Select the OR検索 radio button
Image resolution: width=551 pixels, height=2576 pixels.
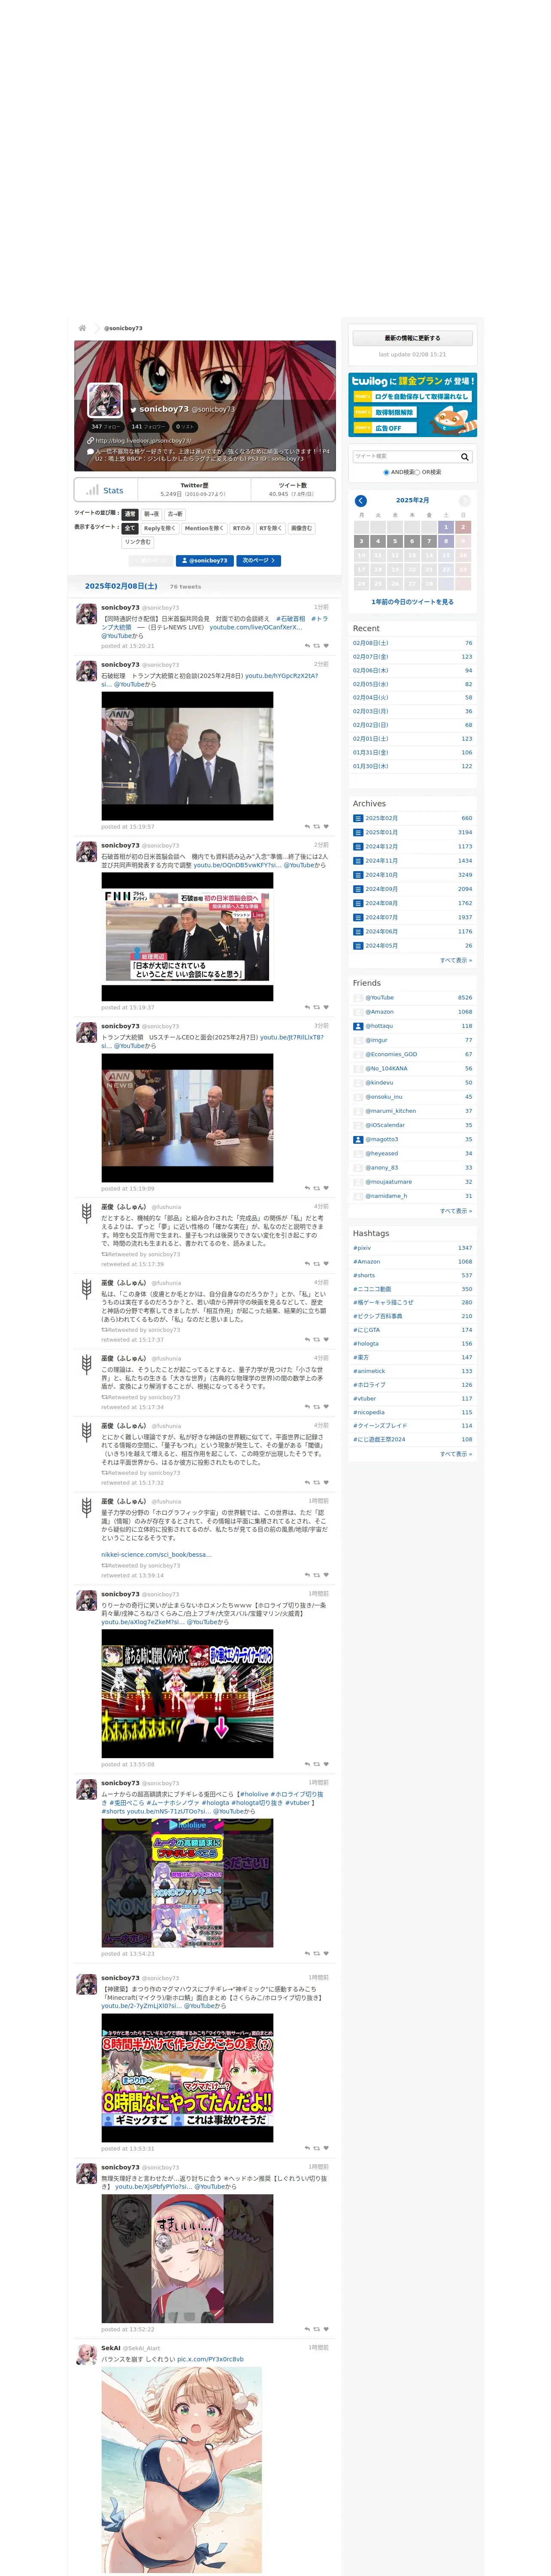tap(418, 472)
